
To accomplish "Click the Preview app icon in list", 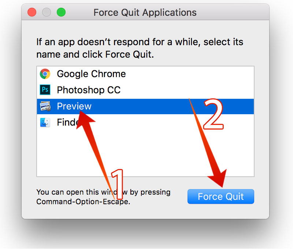I will [45, 106].
